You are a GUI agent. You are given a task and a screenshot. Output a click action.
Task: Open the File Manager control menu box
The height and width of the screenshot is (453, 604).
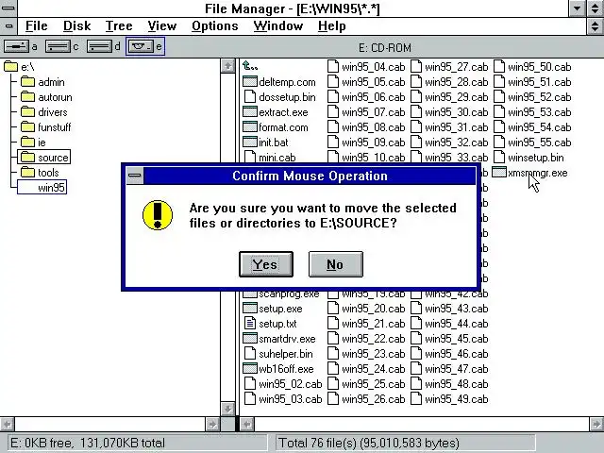coord(8,8)
